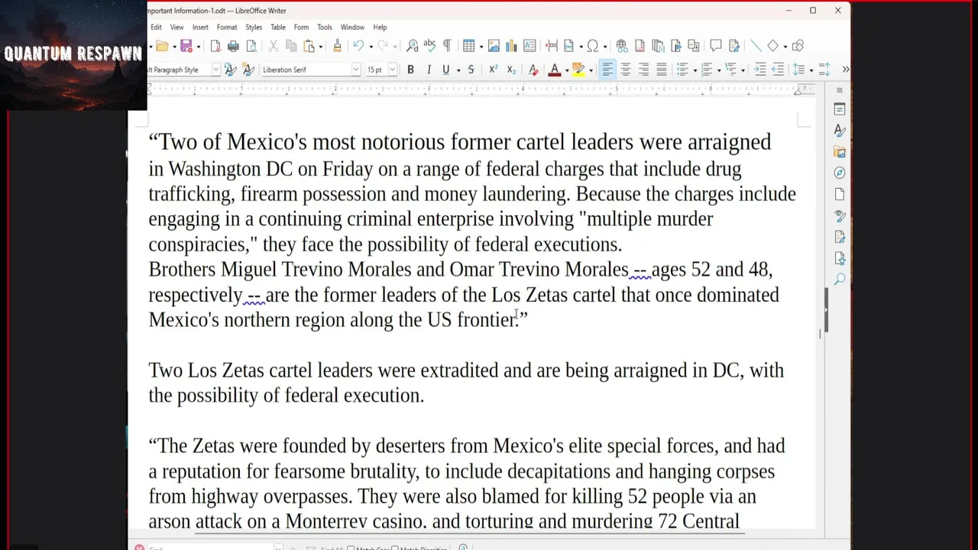Insert a comment using the speech bubble
This screenshot has width=978, height=550.
point(716,46)
